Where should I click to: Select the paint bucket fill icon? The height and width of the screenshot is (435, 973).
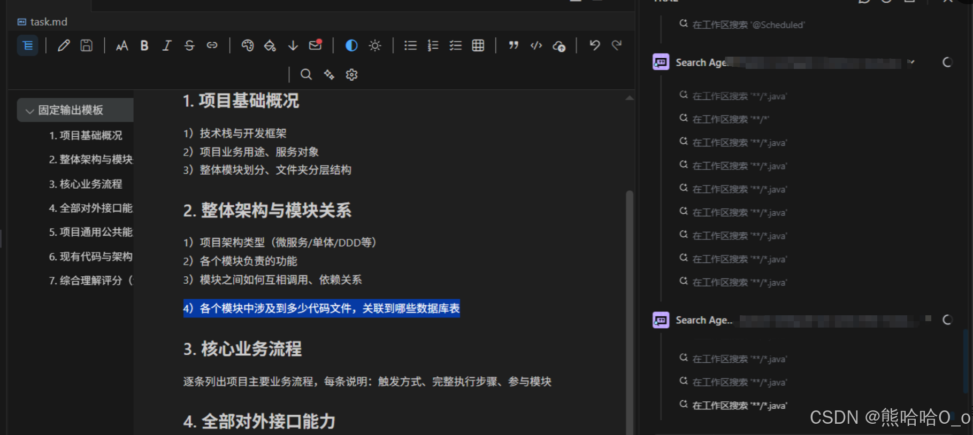tap(270, 46)
